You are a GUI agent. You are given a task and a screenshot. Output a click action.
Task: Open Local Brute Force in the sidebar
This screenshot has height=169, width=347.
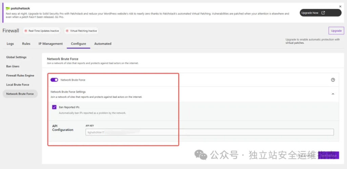[18, 85]
